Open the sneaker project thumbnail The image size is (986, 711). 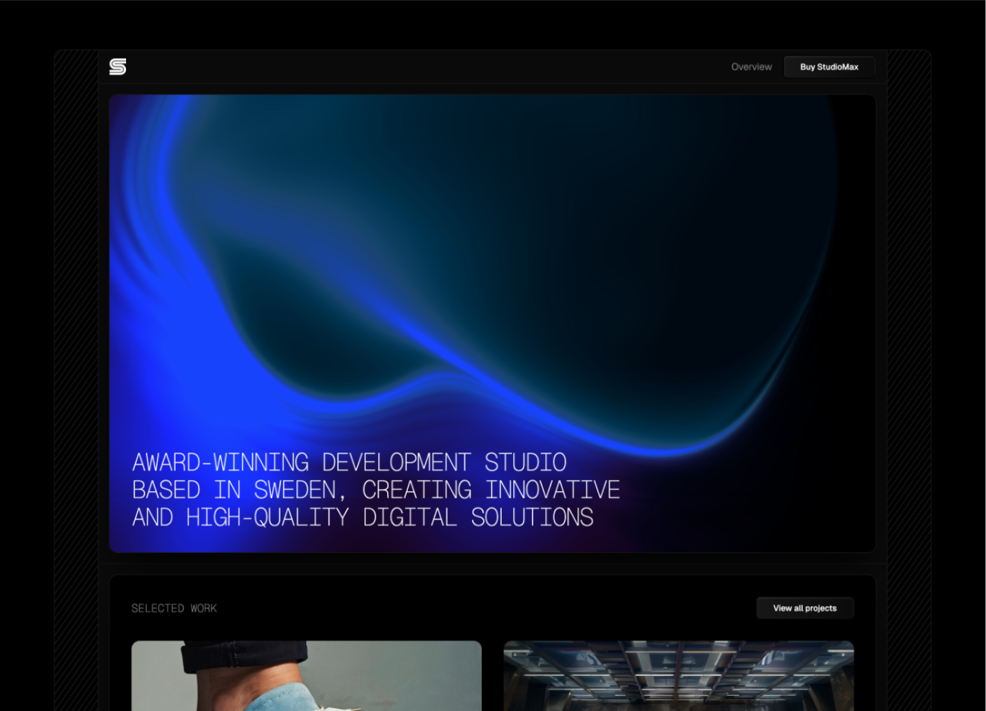pos(306,676)
